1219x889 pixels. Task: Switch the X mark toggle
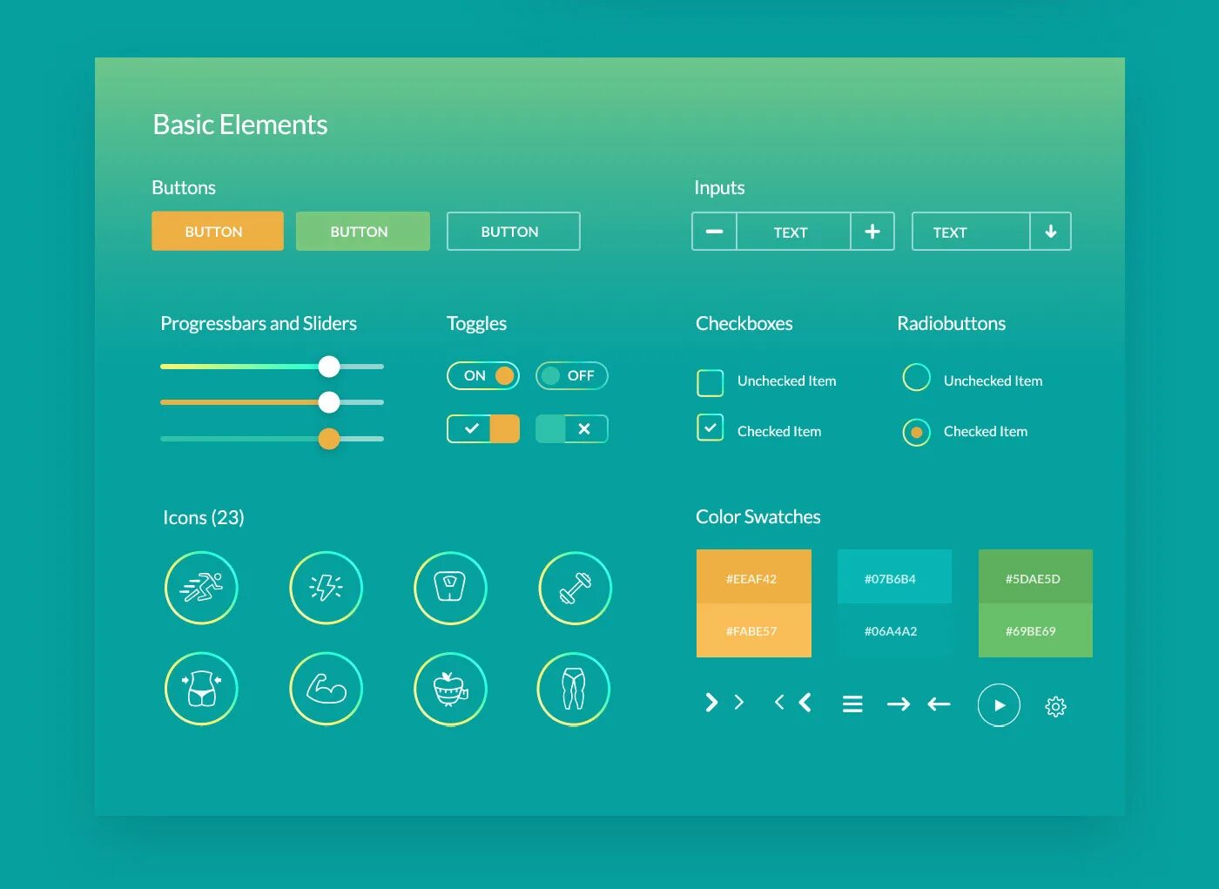pos(572,428)
